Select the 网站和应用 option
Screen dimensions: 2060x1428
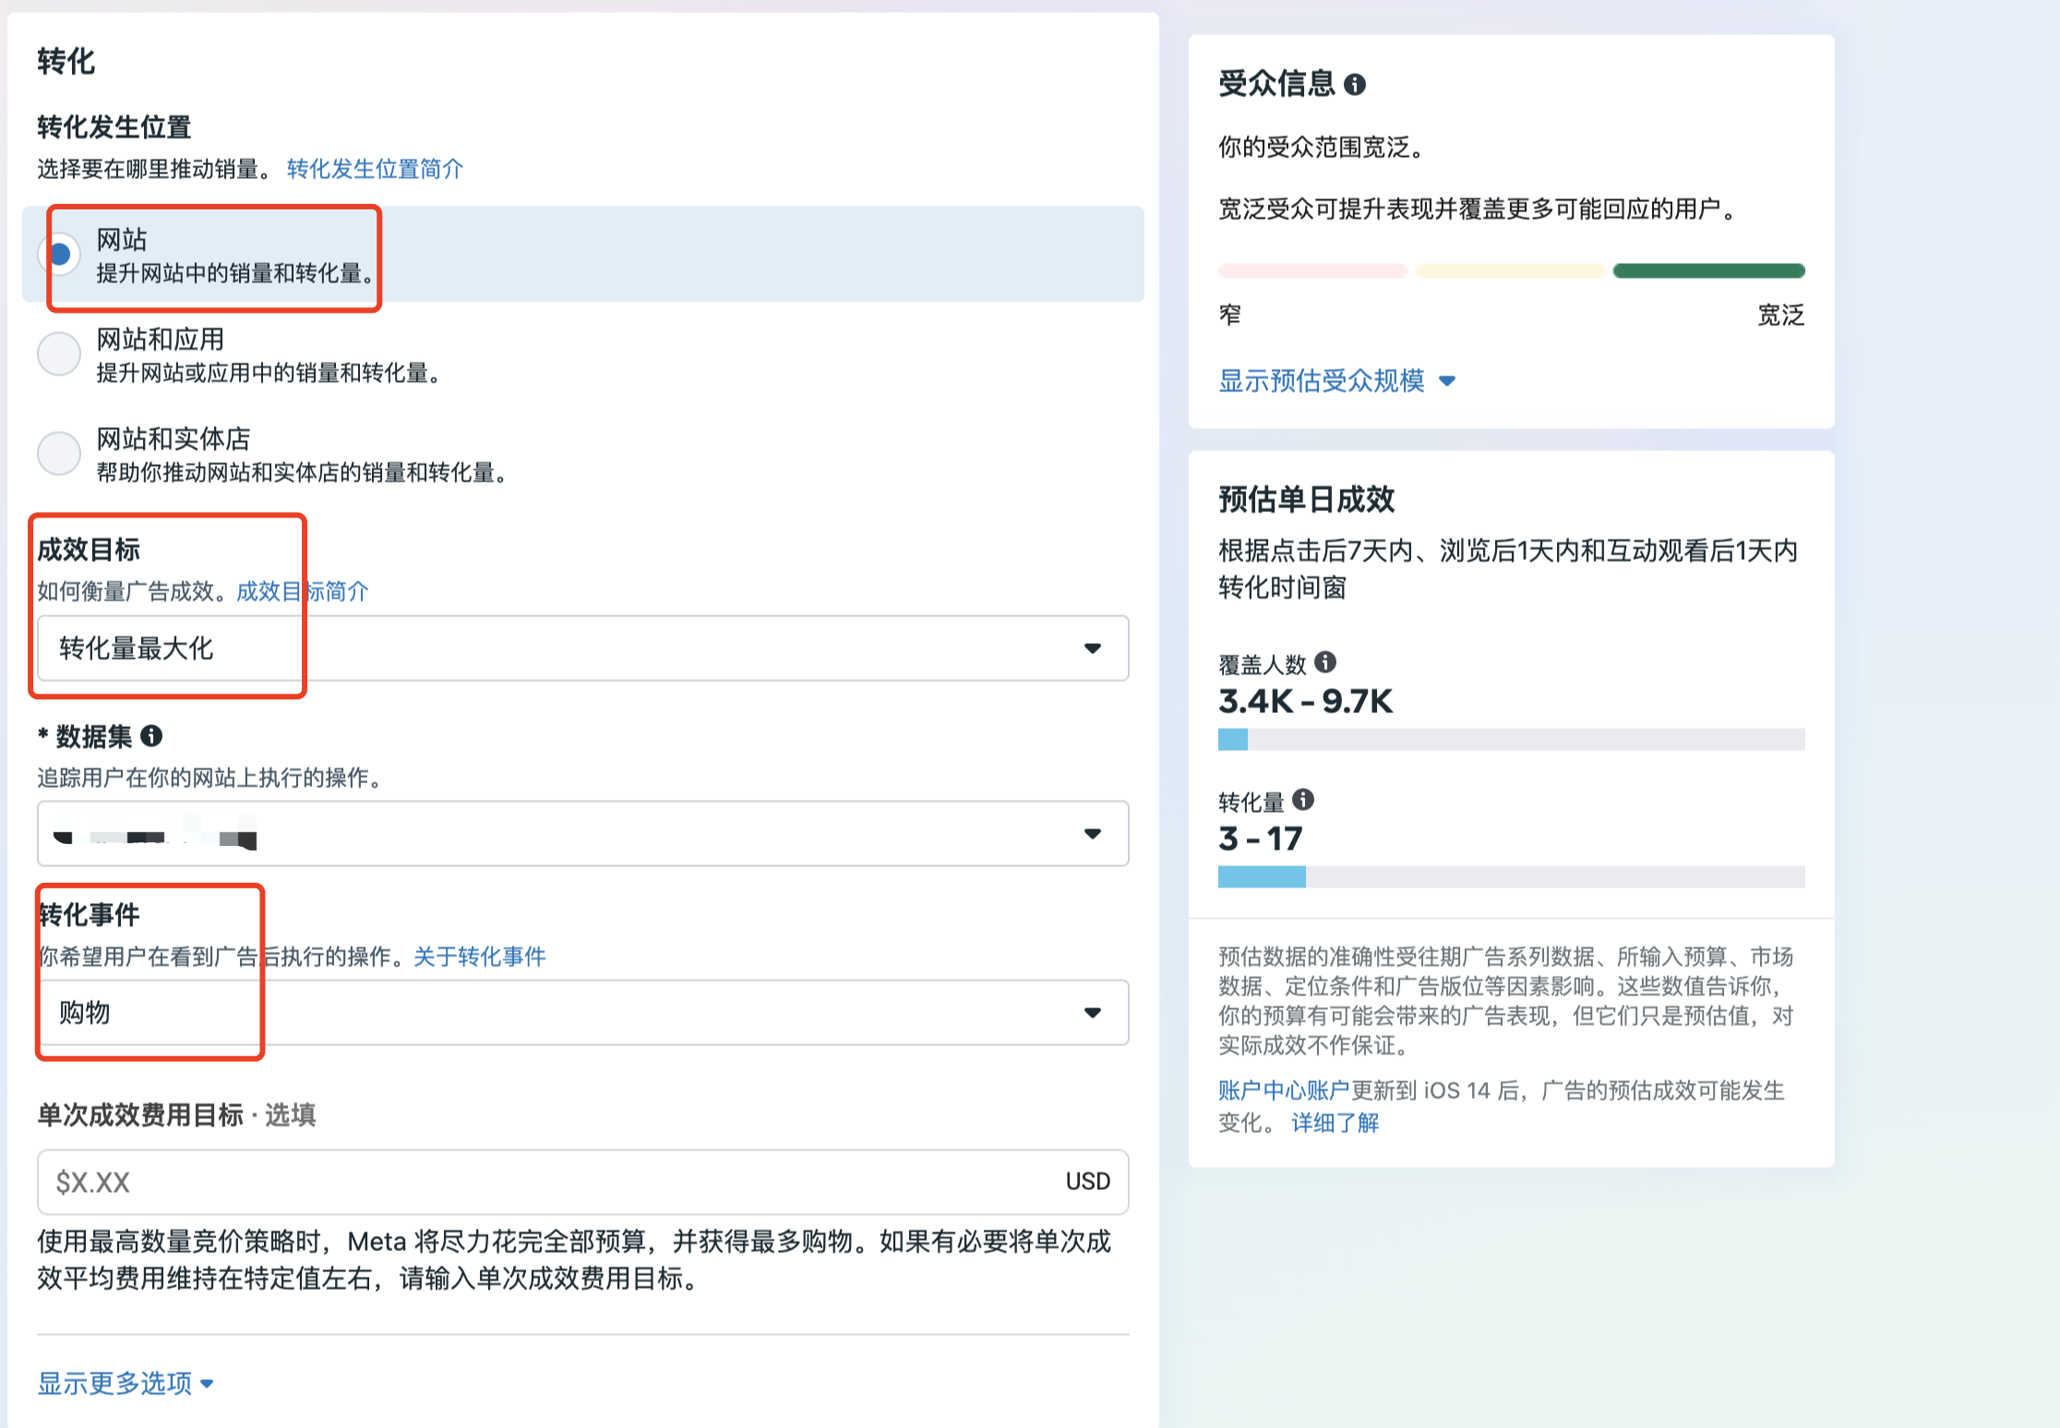tap(58, 353)
